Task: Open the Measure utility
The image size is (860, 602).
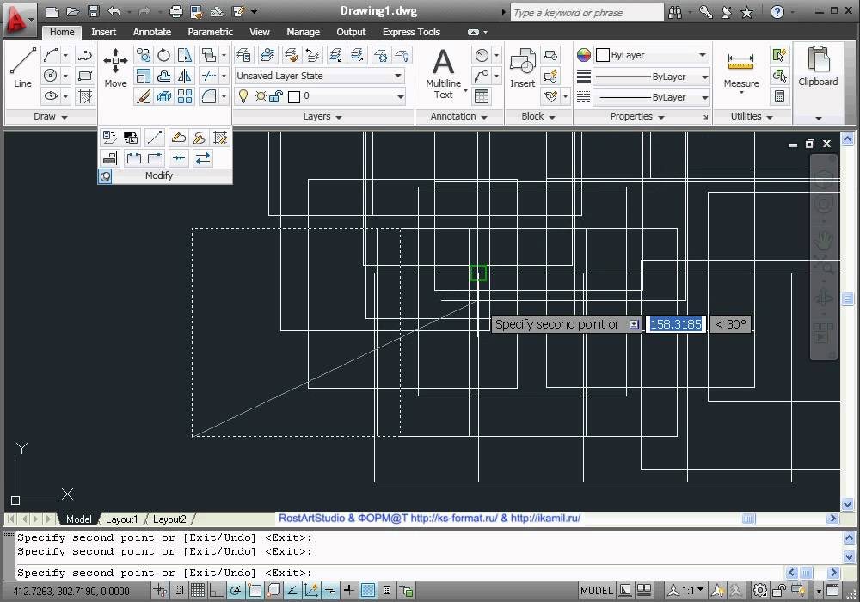Action: pos(740,69)
